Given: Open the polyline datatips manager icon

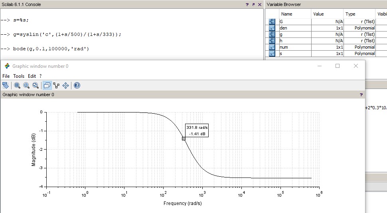Looking at the screenshot, I should tap(56, 85).
